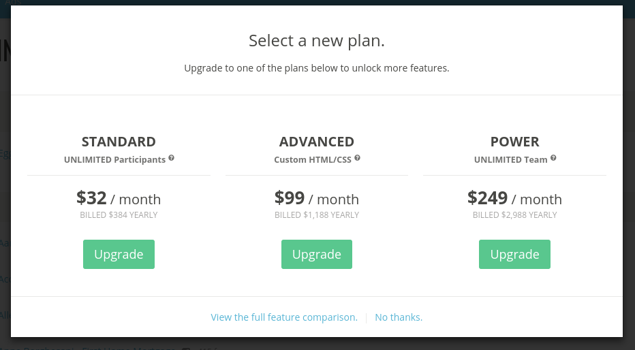Click the STANDARD plan heading
The height and width of the screenshot is (350, 635).
click(x=119, y=142)
